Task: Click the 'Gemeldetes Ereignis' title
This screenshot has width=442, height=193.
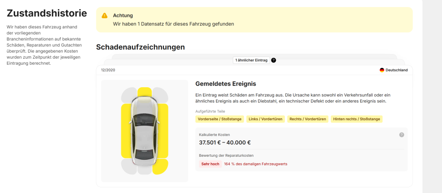Action: (x=225, y=84)
